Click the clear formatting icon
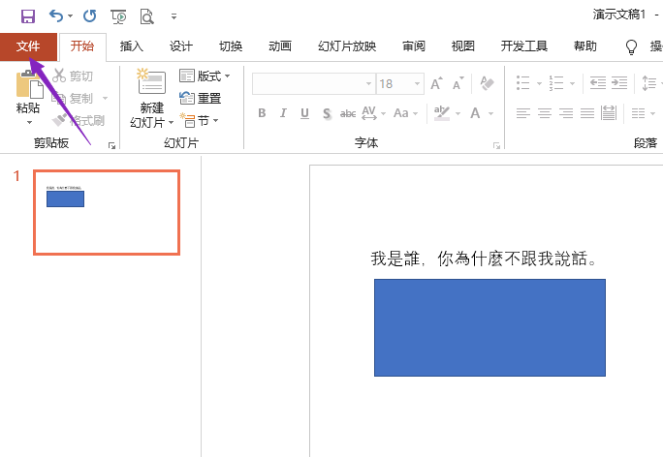Viewport: 663px width, 457px height. coord(487,83)
